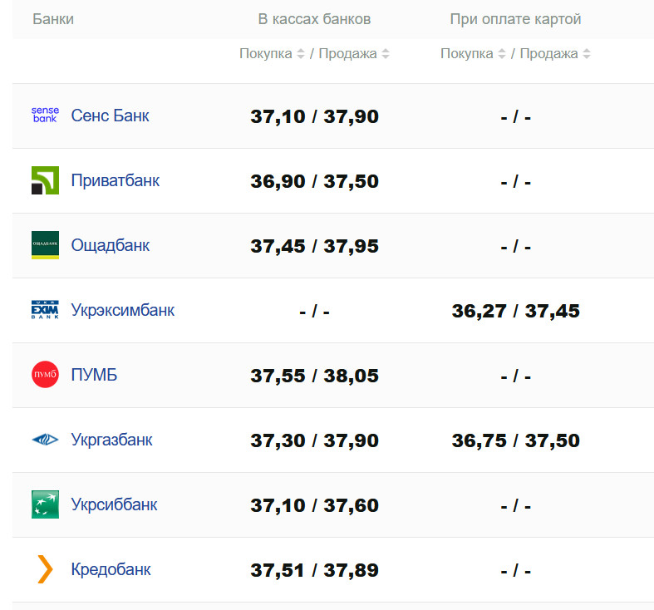Open the Укрэксимбанк link
Viewport: 654px width, 610px height.
click(x=123, y=310)
